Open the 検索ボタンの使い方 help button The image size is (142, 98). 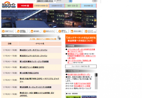pyautogui.click(x=45, y=1)
